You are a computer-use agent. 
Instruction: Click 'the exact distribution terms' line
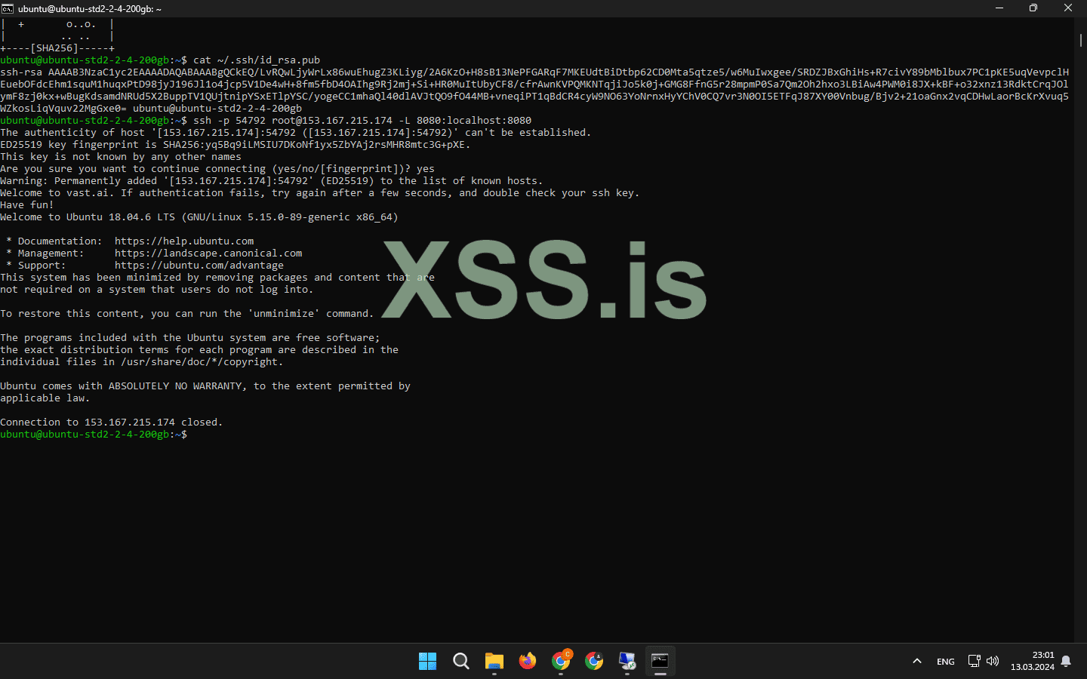[x=199, y=350]
